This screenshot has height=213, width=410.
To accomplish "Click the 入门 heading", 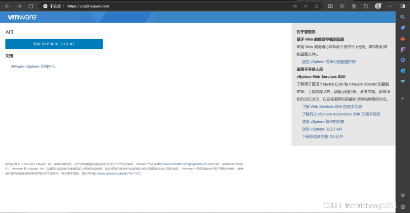I will pyautogui.click(x=9, y=32).
